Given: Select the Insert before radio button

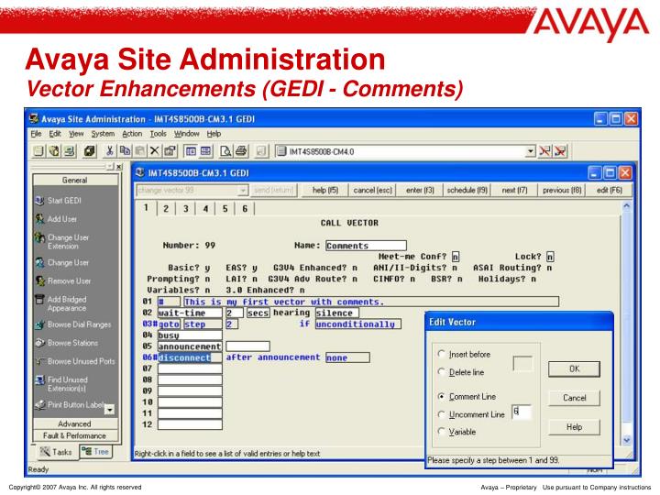Looking at the screenshot, I should (441, 354).
